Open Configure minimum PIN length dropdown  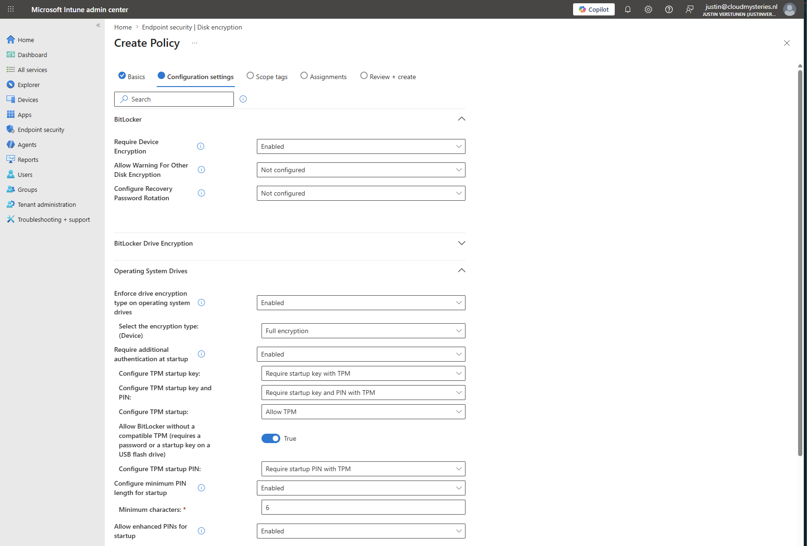361,488
